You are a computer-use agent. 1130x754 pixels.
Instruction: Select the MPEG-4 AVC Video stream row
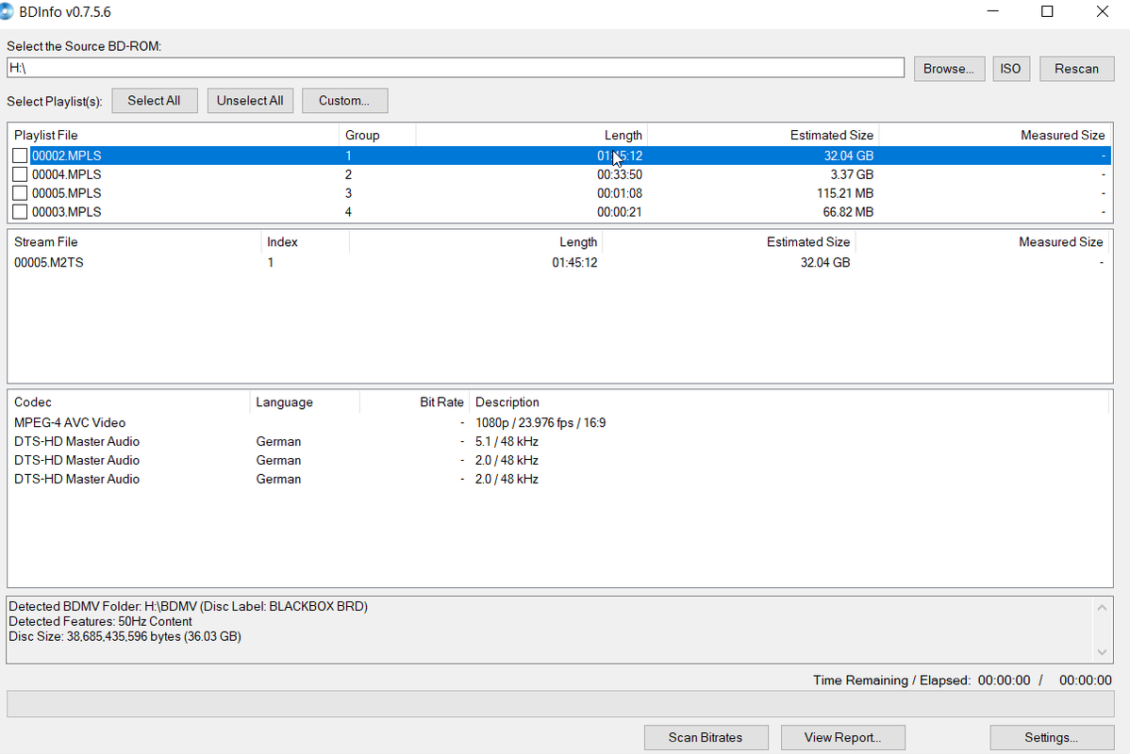click(560, 423)
